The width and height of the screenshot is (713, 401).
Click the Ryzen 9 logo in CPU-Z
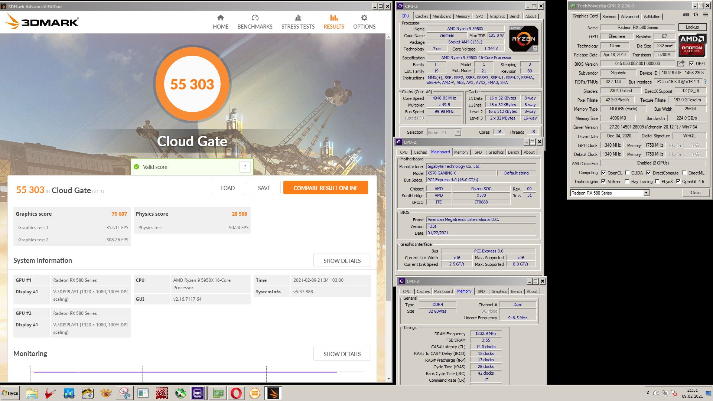[524, 38]
